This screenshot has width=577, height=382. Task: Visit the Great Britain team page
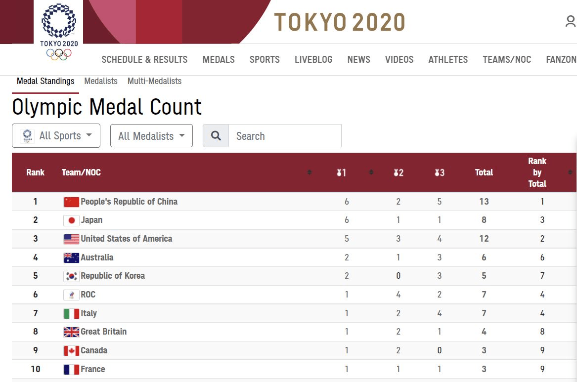pos(104,332)
